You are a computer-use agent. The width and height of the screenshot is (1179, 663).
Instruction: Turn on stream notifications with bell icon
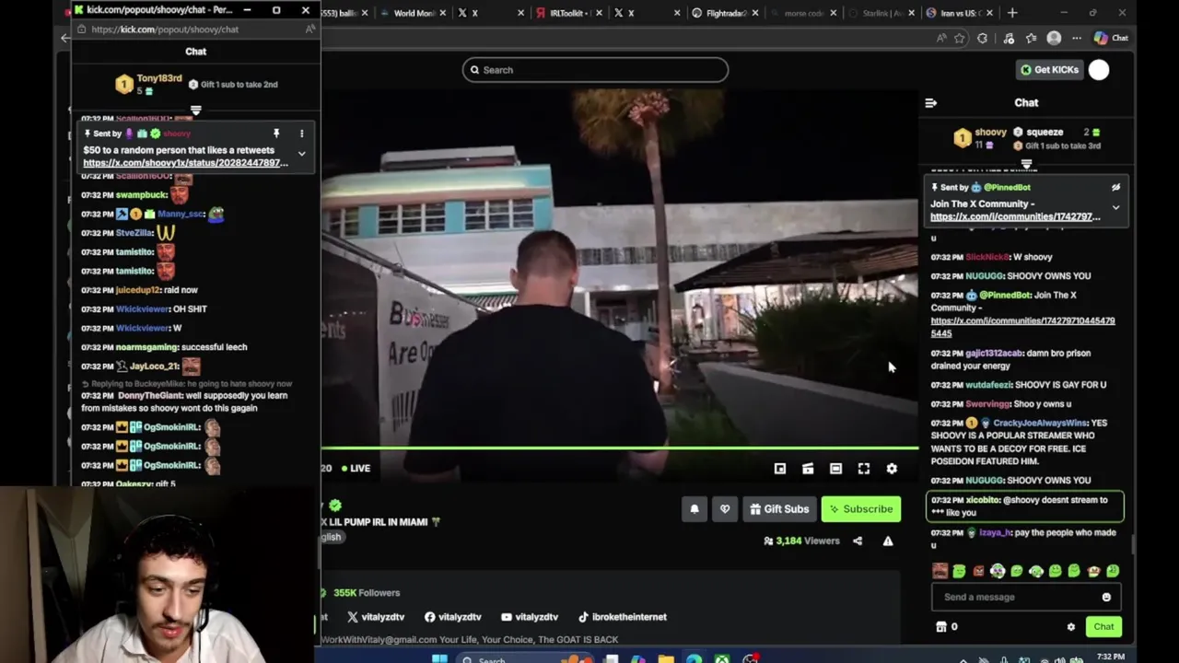[695, 508]
